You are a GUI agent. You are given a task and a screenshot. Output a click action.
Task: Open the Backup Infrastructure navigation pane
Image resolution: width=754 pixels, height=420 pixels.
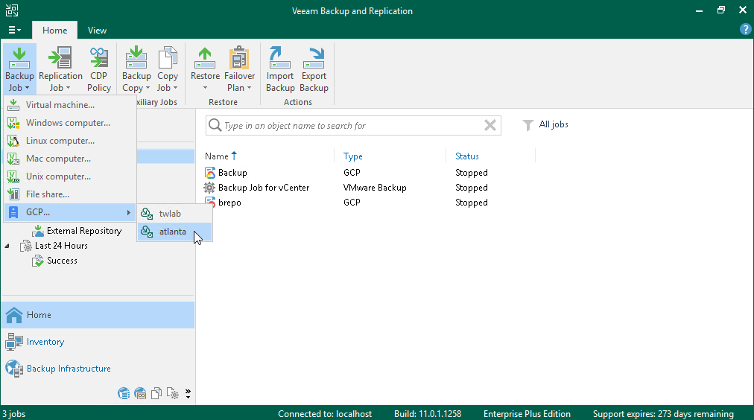click(98, 369)
